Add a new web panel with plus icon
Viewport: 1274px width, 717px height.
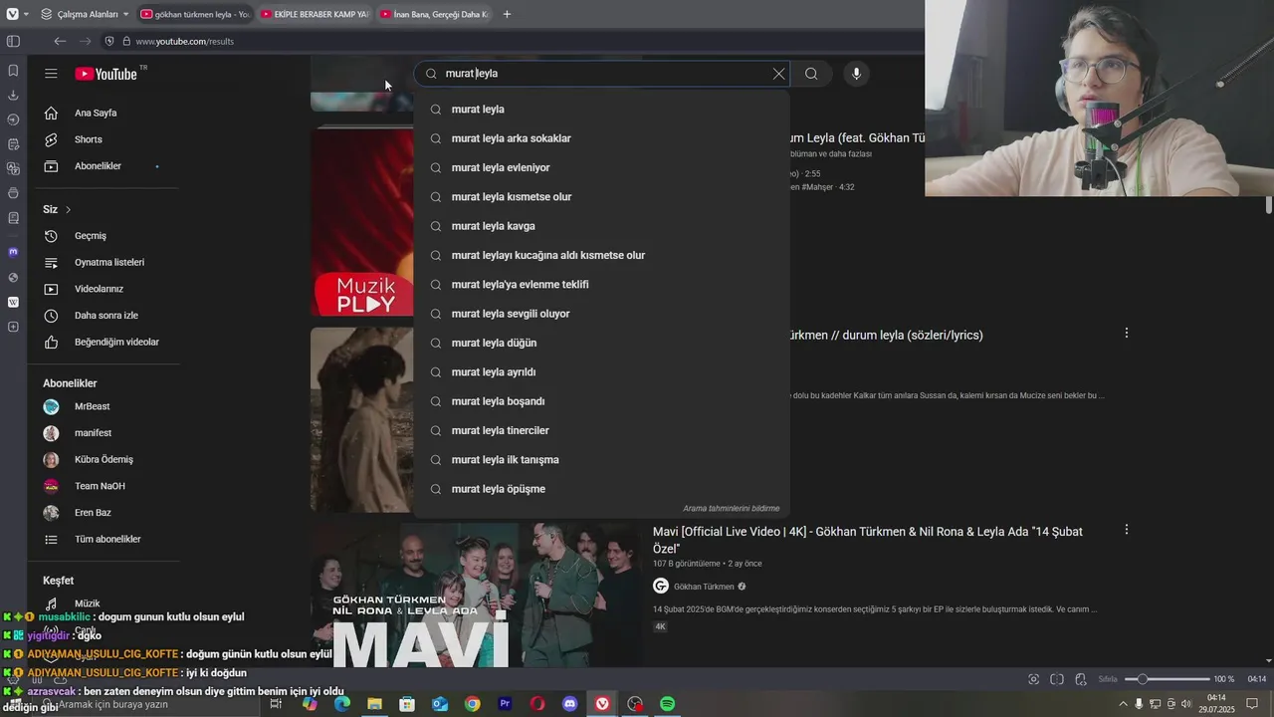[x=13, y=327]
